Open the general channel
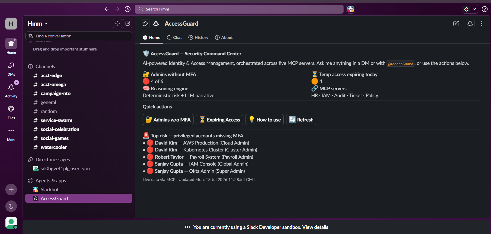This screenshot has height=234, width=491. (x=79, y=102)
